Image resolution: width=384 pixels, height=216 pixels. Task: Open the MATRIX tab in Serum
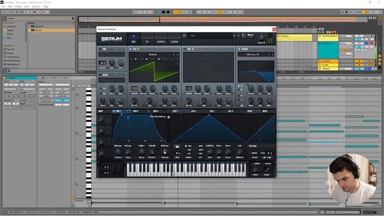click(161, 39)
